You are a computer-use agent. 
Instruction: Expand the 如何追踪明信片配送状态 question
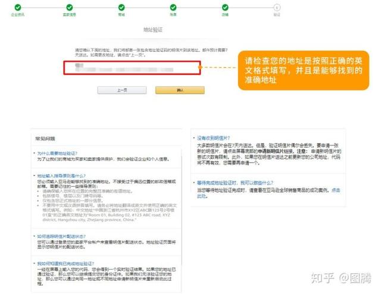click(61, 236)
